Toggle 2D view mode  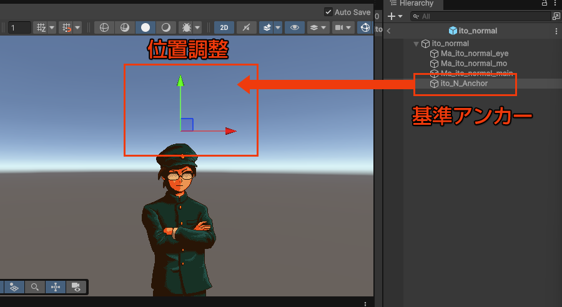(x=224, y=27)
